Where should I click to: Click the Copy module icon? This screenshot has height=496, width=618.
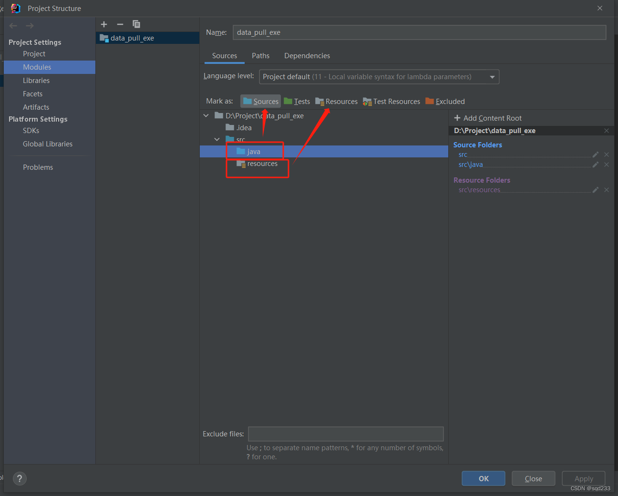pos(136,24)
